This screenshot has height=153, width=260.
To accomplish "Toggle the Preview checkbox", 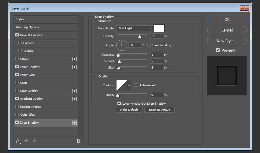I will 217,50.
